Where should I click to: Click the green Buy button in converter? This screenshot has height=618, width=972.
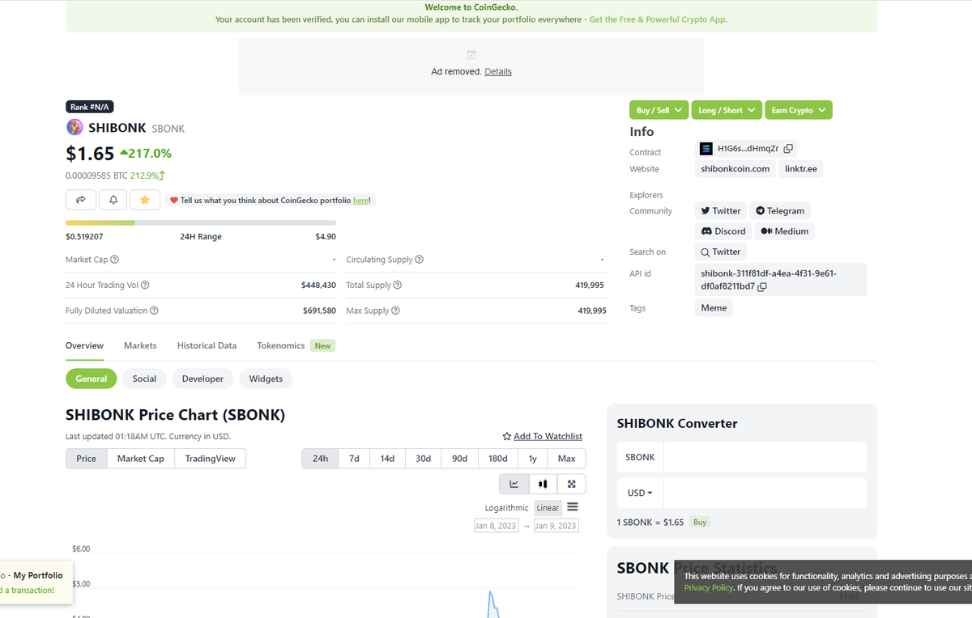pos(700,523)
